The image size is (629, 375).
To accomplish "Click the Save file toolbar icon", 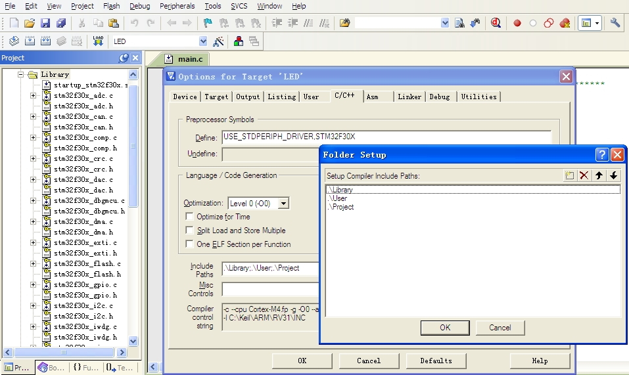I will pos(45,23).
